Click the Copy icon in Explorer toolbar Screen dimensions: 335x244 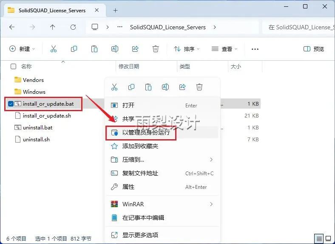[74, 49]
